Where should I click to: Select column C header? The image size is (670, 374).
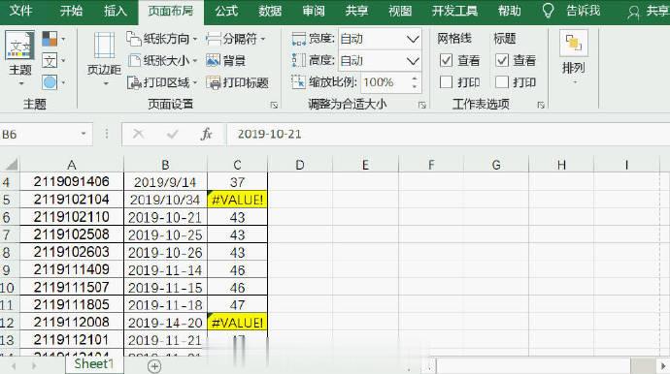pos(237,165)
